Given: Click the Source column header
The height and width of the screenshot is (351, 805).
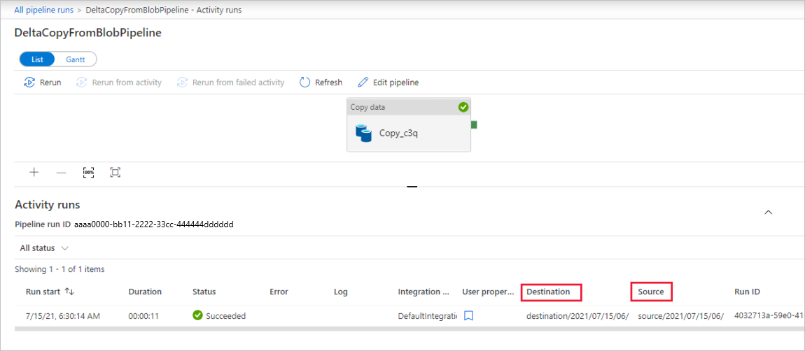Looking at the screenshot, I should [x=651, y=292].
